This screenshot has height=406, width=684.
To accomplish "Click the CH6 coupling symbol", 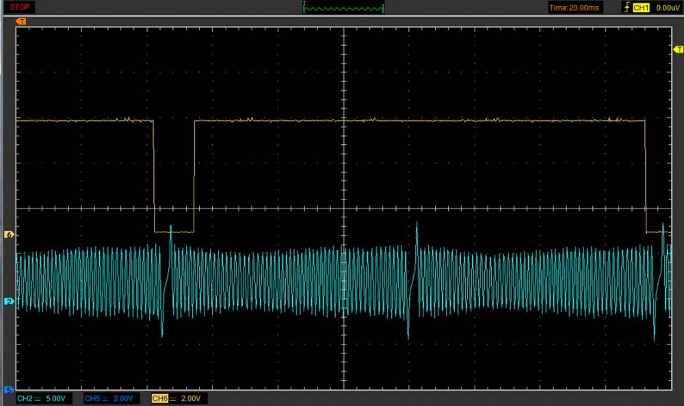I will pyautogui.click(x=174, y=398).
